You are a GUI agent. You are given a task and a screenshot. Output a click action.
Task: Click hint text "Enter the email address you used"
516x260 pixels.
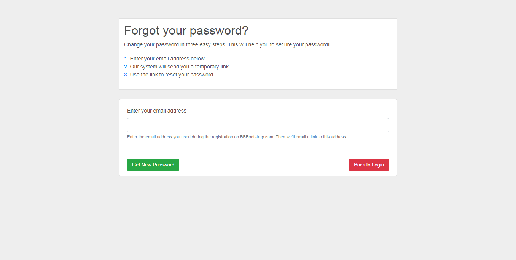click(x=159, y=137)
